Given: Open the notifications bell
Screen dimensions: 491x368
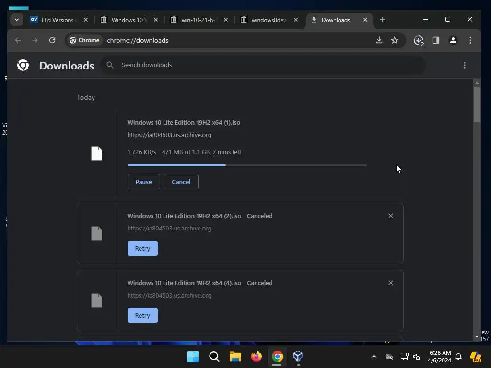Looking at the screenshot, I should click(x=458, y=356).
